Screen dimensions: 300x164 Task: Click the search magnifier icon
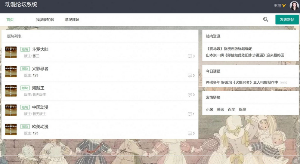pyautogui.click(x=265, y=19)
